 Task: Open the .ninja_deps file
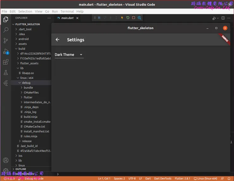[31, 107]
